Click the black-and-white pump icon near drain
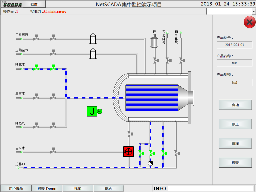 tap(151, 163)
